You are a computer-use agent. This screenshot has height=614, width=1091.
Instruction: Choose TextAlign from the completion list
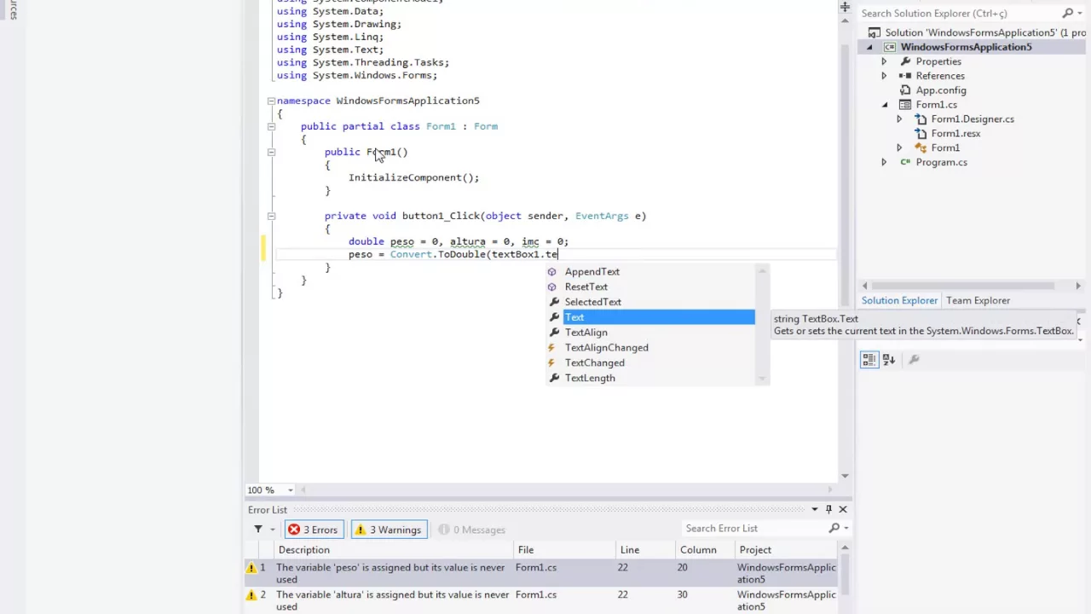point(586,333)
